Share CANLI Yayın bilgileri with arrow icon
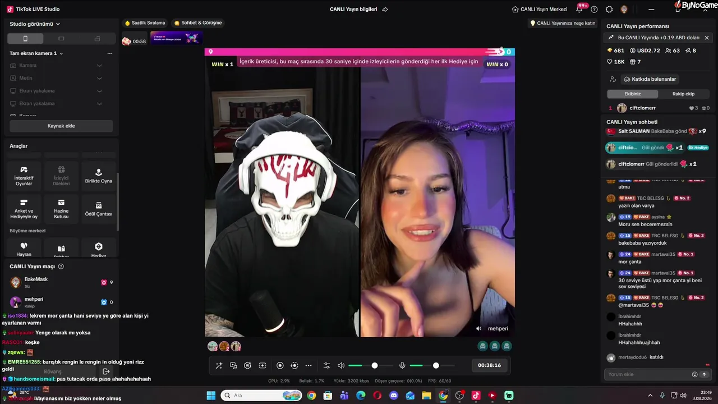This screenshot has width=718, height=404. click(x=385, y=9)
